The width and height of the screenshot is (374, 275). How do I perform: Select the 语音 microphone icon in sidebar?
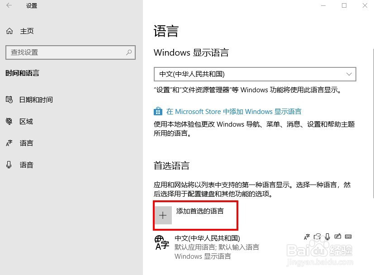tap(9, 165)
